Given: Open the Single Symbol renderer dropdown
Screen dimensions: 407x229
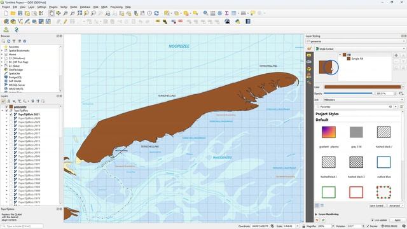Looking at the screenshot, I should click(360, 49).
